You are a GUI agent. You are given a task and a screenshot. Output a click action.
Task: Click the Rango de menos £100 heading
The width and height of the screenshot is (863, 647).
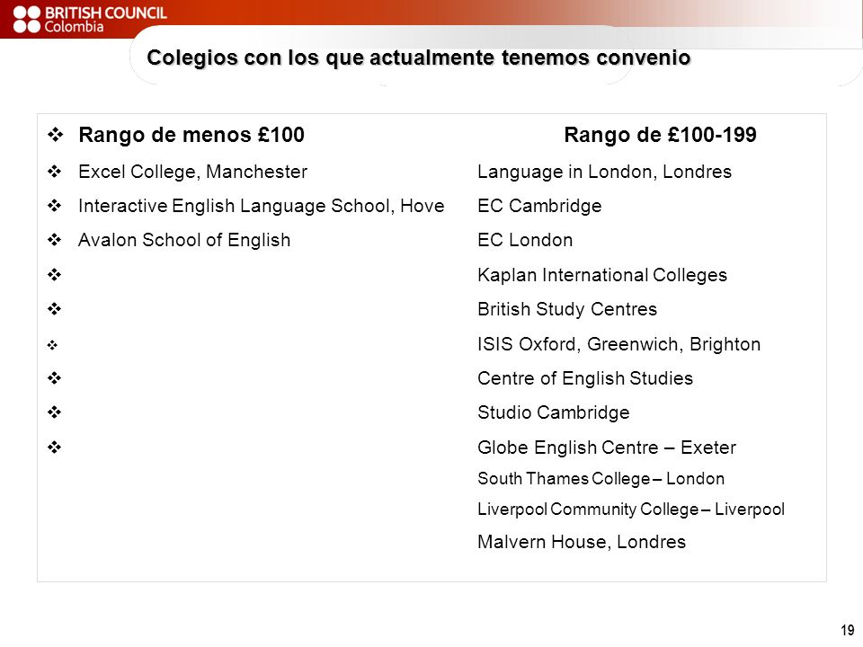pos(191,135)
